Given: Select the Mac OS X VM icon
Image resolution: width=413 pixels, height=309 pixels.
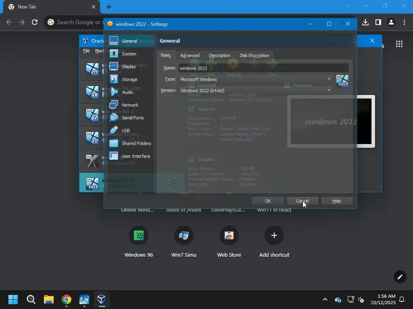Looking at the screenshot, I should coord(92,161).
